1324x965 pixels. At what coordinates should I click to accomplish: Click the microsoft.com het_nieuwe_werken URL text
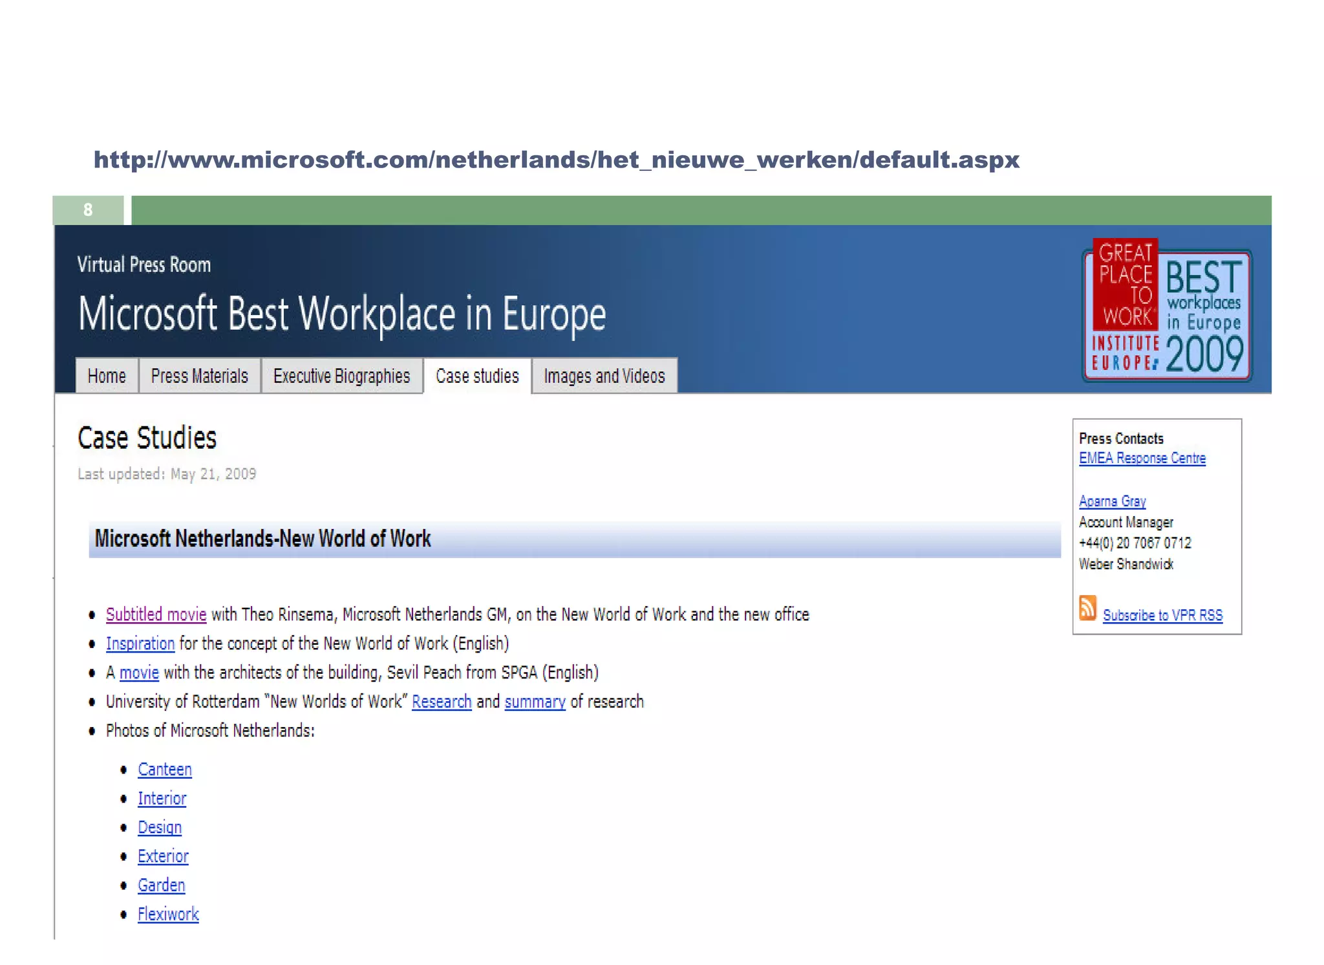(x=557, y=160)
